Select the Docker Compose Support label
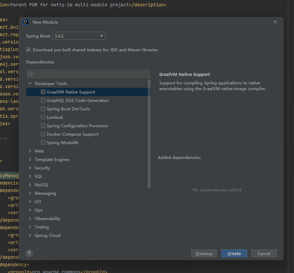 (x=72, y=134)
